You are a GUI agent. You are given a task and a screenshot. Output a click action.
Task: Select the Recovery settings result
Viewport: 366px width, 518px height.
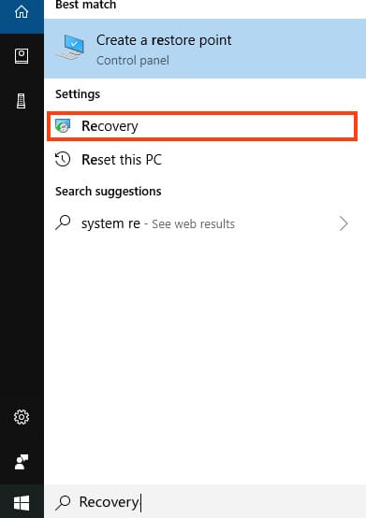tap(202, 126)
